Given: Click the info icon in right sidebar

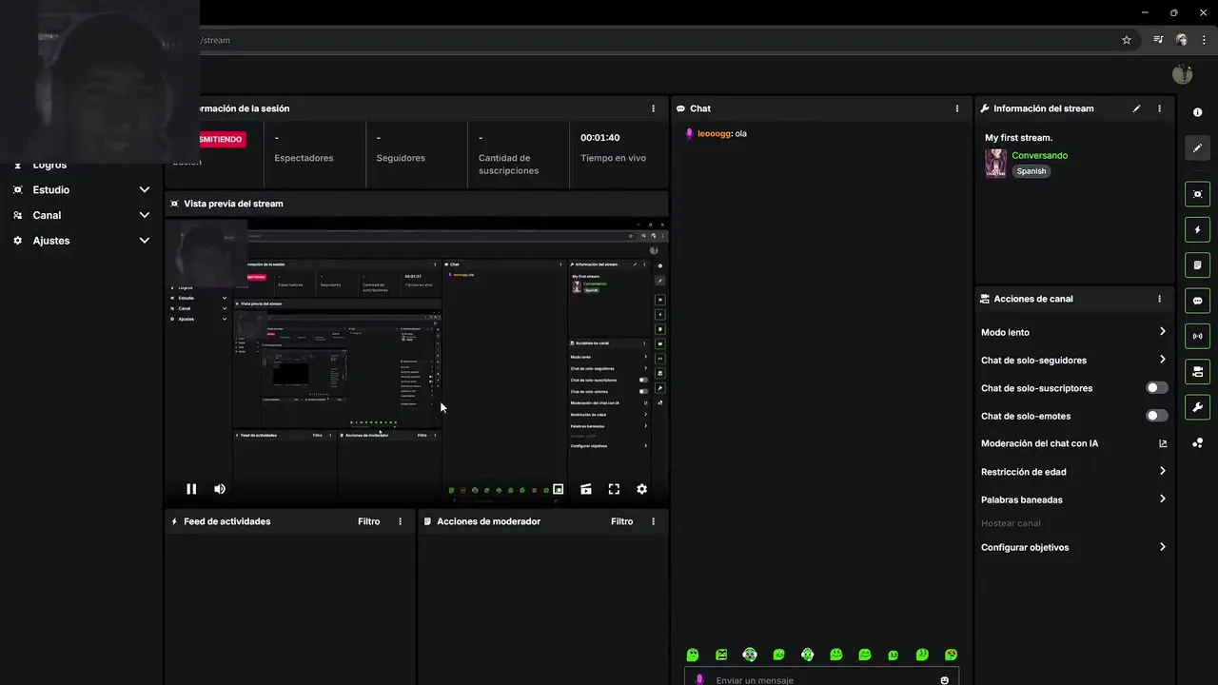Looking at the screenshot, I should point(1198,112).
